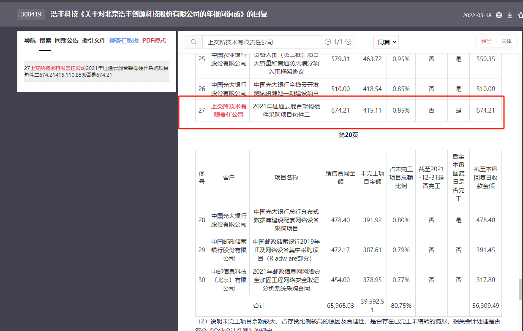Click 截至本函回复日收款金额 column header
Screen dimensions: 523x331
[x=485, y=178]
